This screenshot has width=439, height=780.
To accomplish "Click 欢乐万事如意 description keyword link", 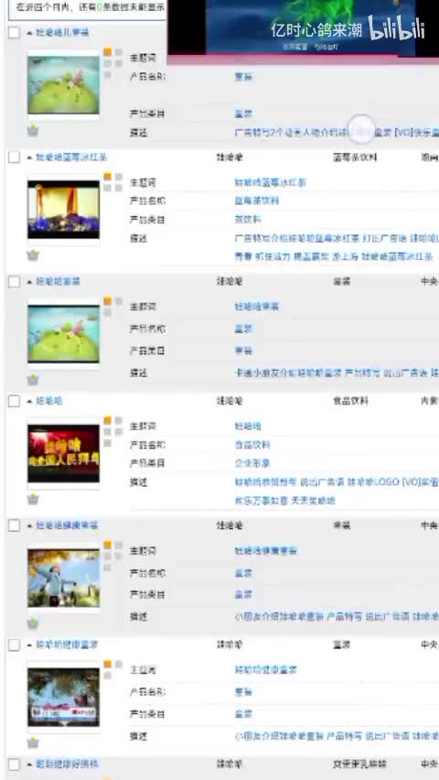I will click(x=261, y=501).
